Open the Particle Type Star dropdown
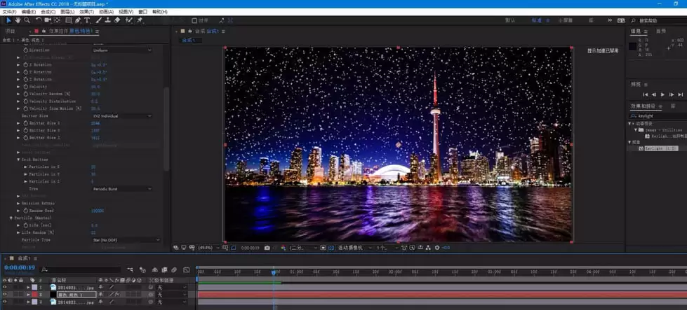The width and height of the screenshot is (687, 310). (126, 240)
